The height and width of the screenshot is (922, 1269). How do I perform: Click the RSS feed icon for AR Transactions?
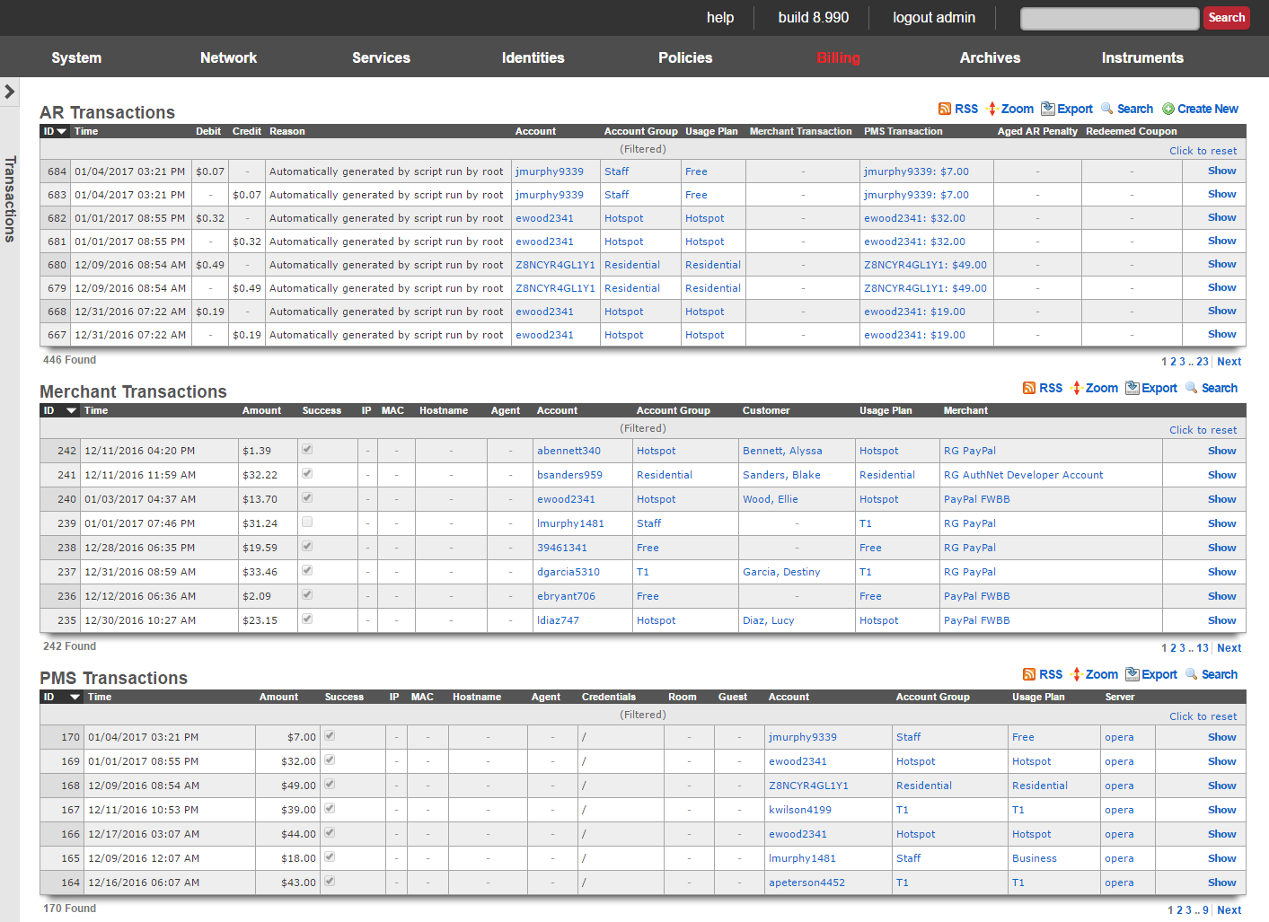944,109
